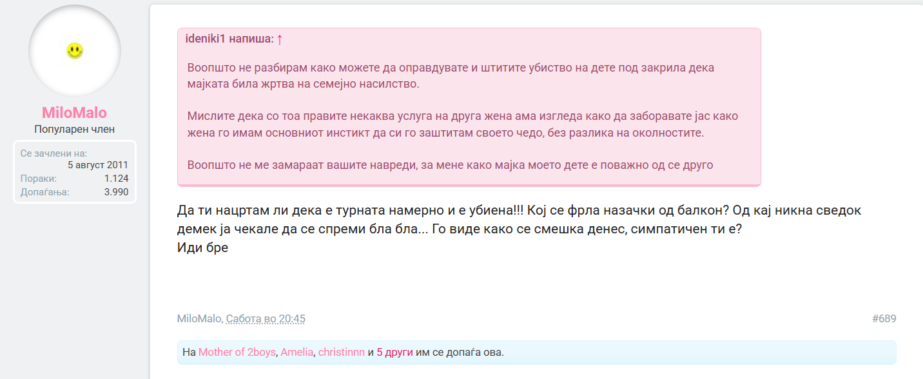Click the smiley face avatar image
This screenshot has height=379, width=923.
click(x=75, y=51)
